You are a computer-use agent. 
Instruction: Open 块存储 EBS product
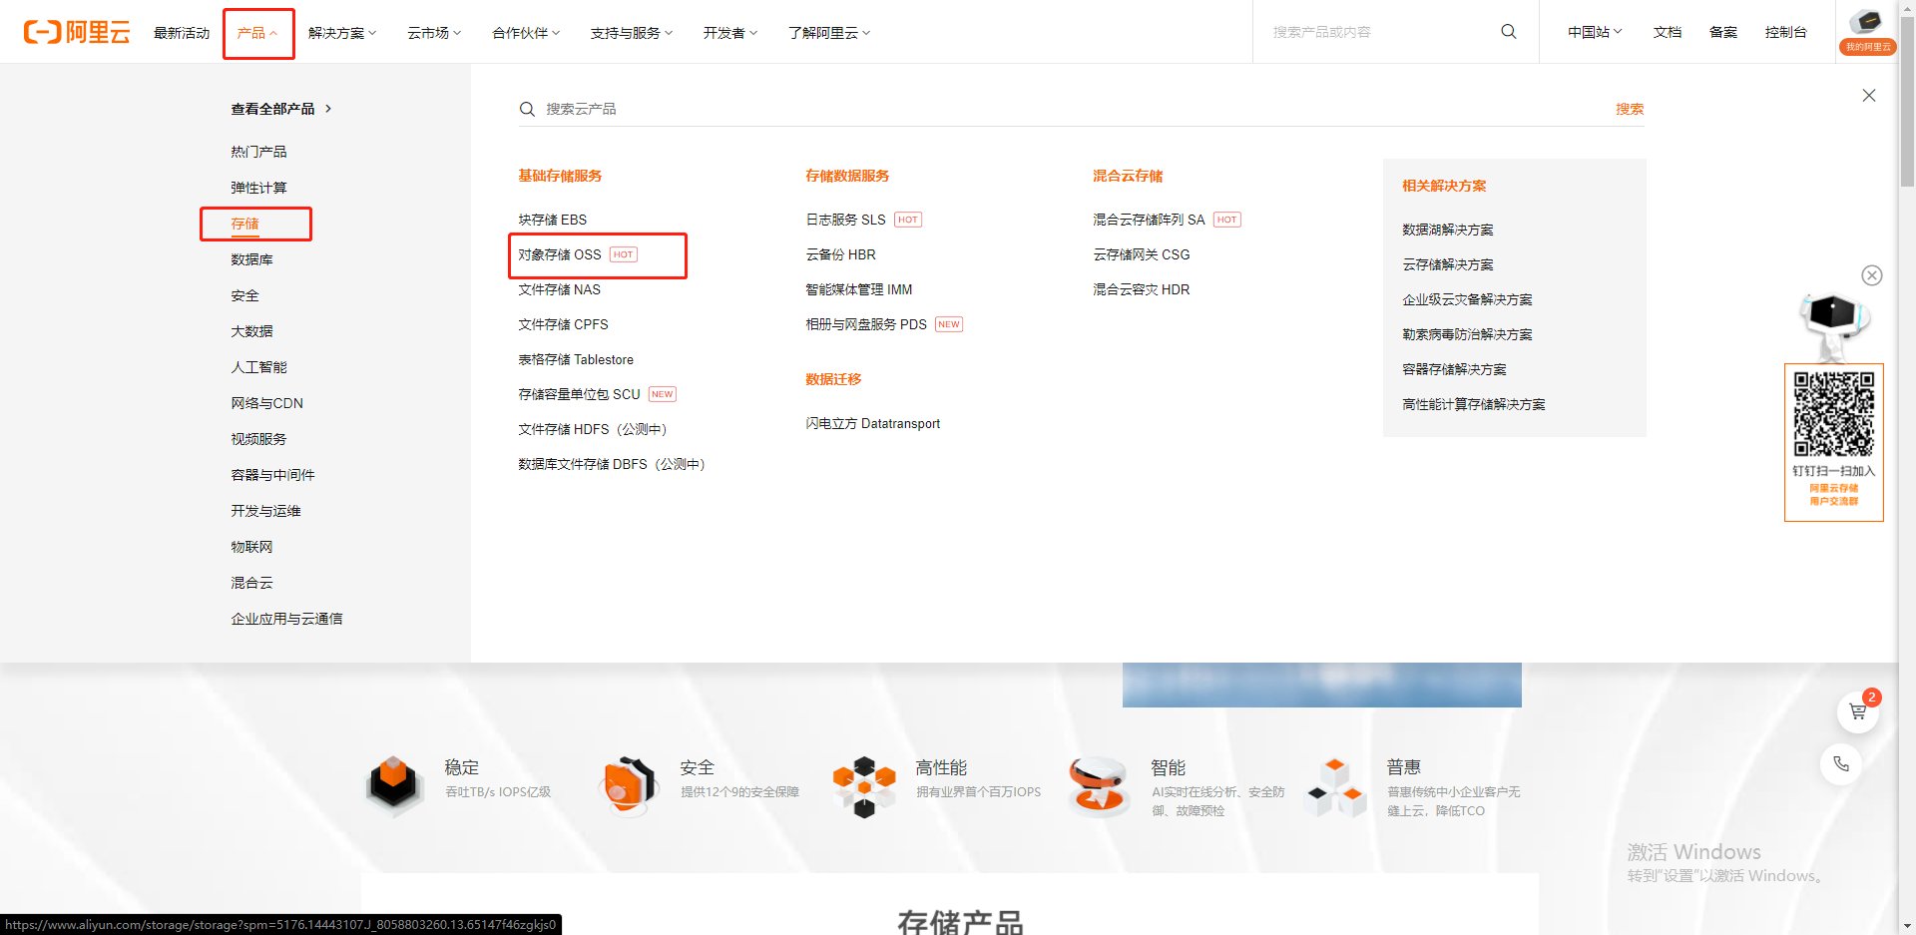[x=552, y=220]
